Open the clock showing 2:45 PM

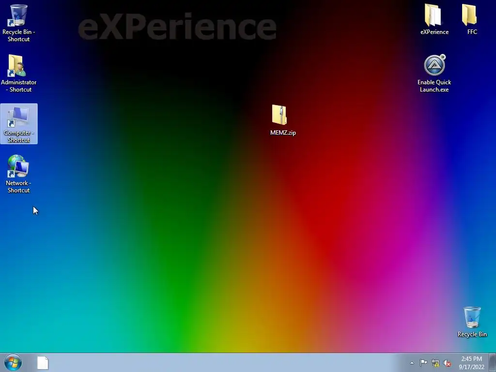pos(471,363)
